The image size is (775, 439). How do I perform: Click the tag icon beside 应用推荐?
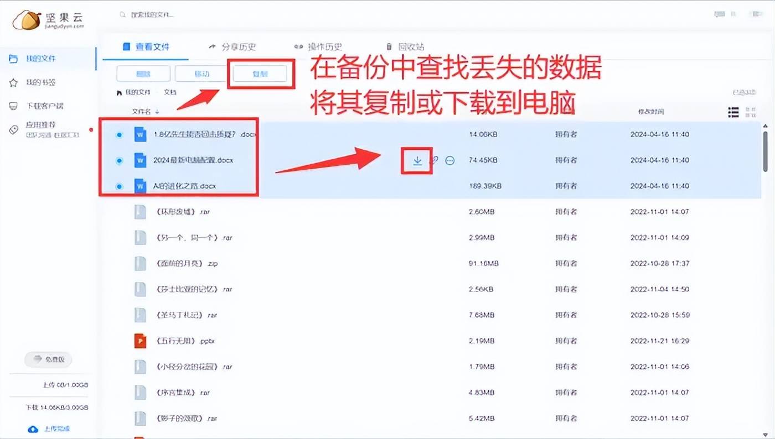(x=14, y=129)
